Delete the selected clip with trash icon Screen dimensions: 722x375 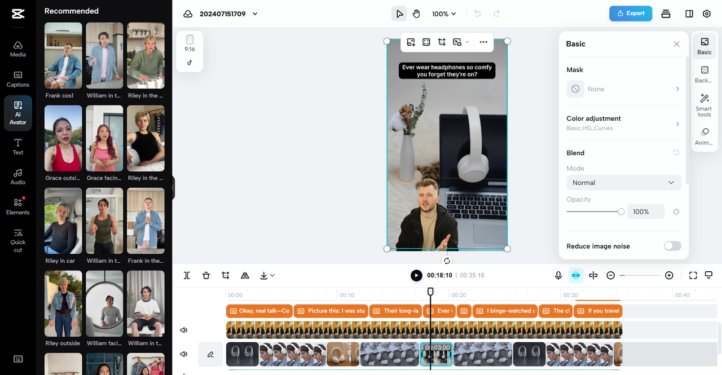(206, 275)
